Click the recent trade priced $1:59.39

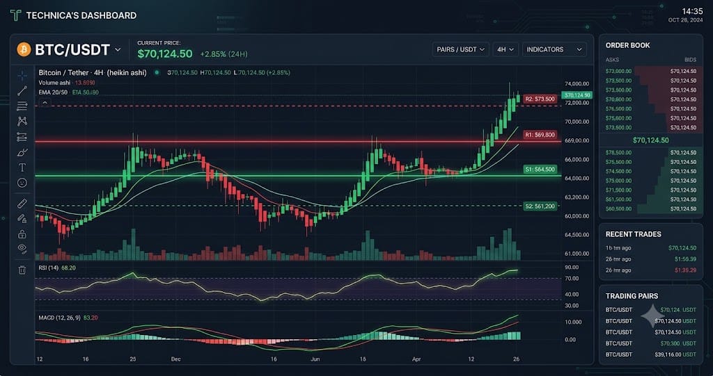click(x=651, y=259)
